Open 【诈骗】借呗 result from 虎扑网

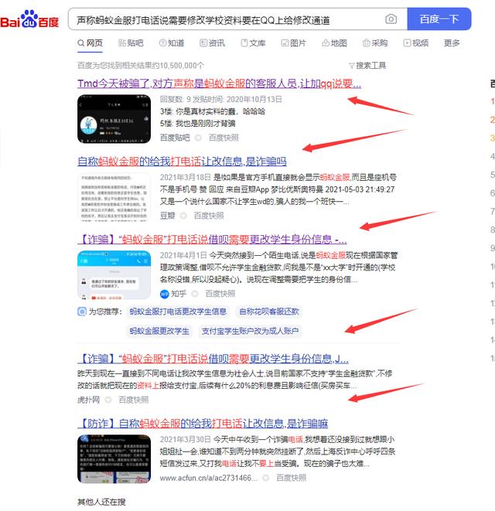[x=213, y=359]
